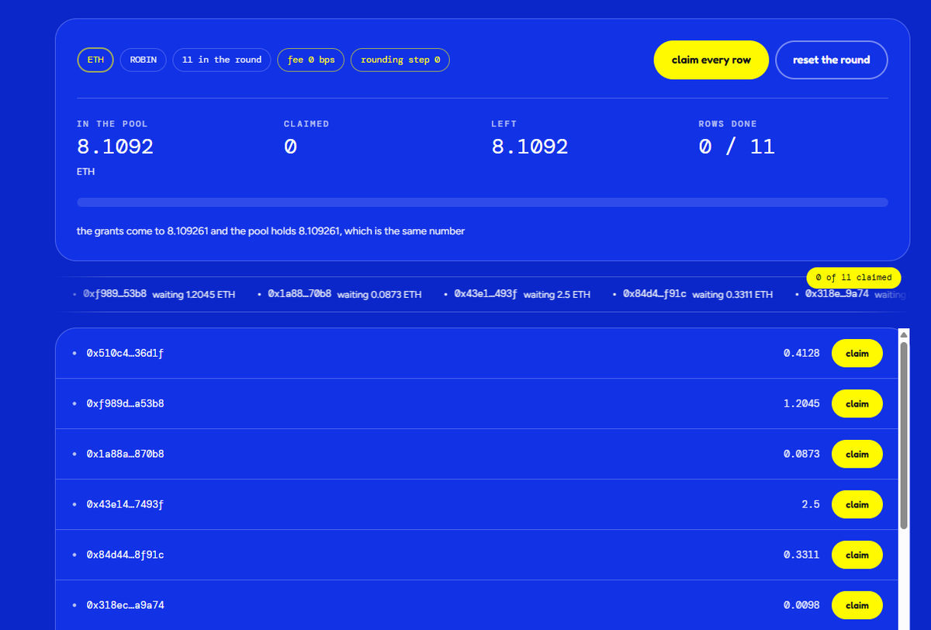The image size is (931, 630).
Task: Click ticker address 0x318e…9a74
Action: tap(837, 294)
